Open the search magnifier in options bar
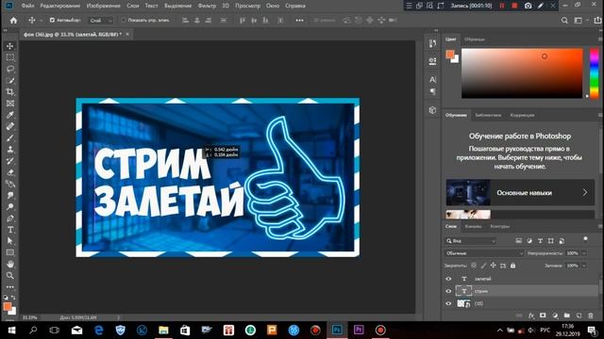Image resolution: width=604 pixels, height=339 pixels. 564,21
